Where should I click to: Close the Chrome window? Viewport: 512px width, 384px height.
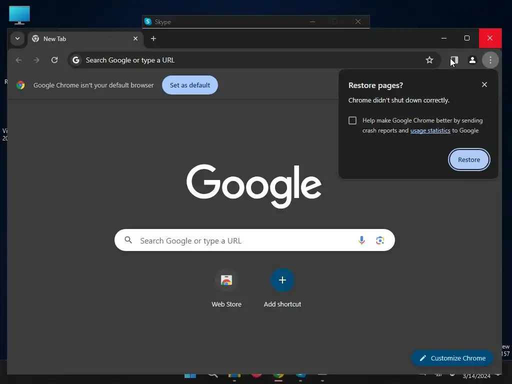(490, 38)
